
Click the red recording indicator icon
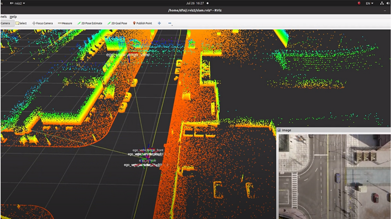point(359,3)
